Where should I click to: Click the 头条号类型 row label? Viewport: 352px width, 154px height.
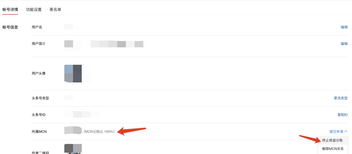(40, 98)
